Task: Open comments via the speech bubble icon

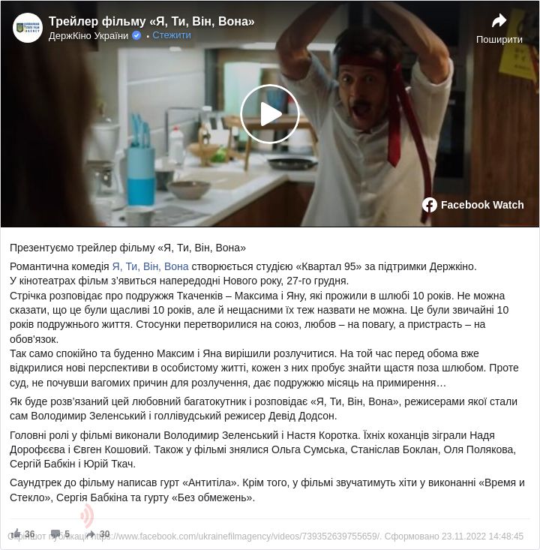Action: pos(56,533)
